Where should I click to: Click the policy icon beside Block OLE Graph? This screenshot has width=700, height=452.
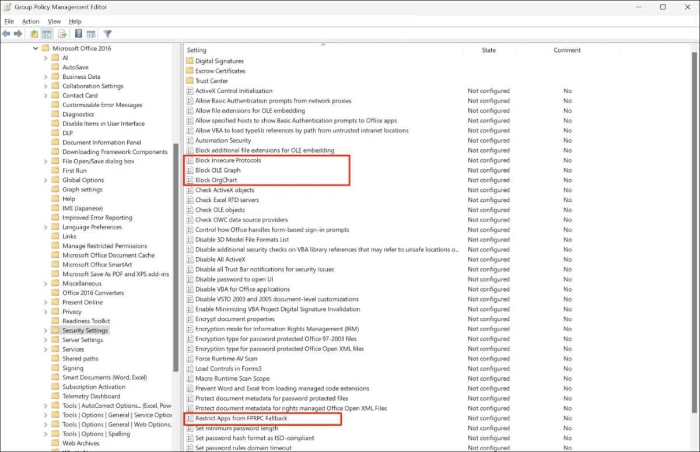click(x=190, y=170)
